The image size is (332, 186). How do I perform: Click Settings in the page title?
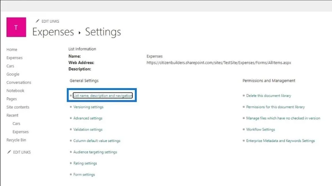[103, 32]
